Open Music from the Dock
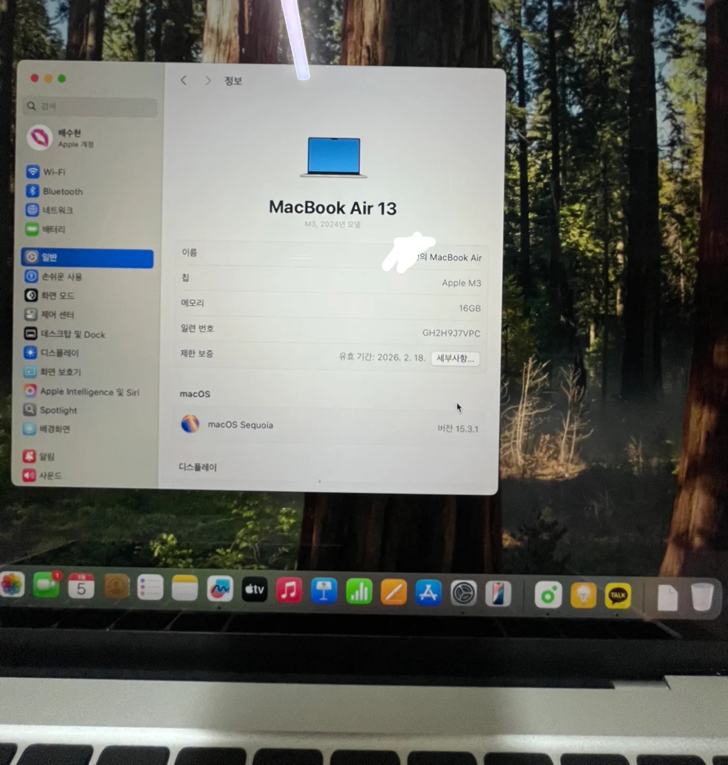728x765 pixels. click(289, 590)
